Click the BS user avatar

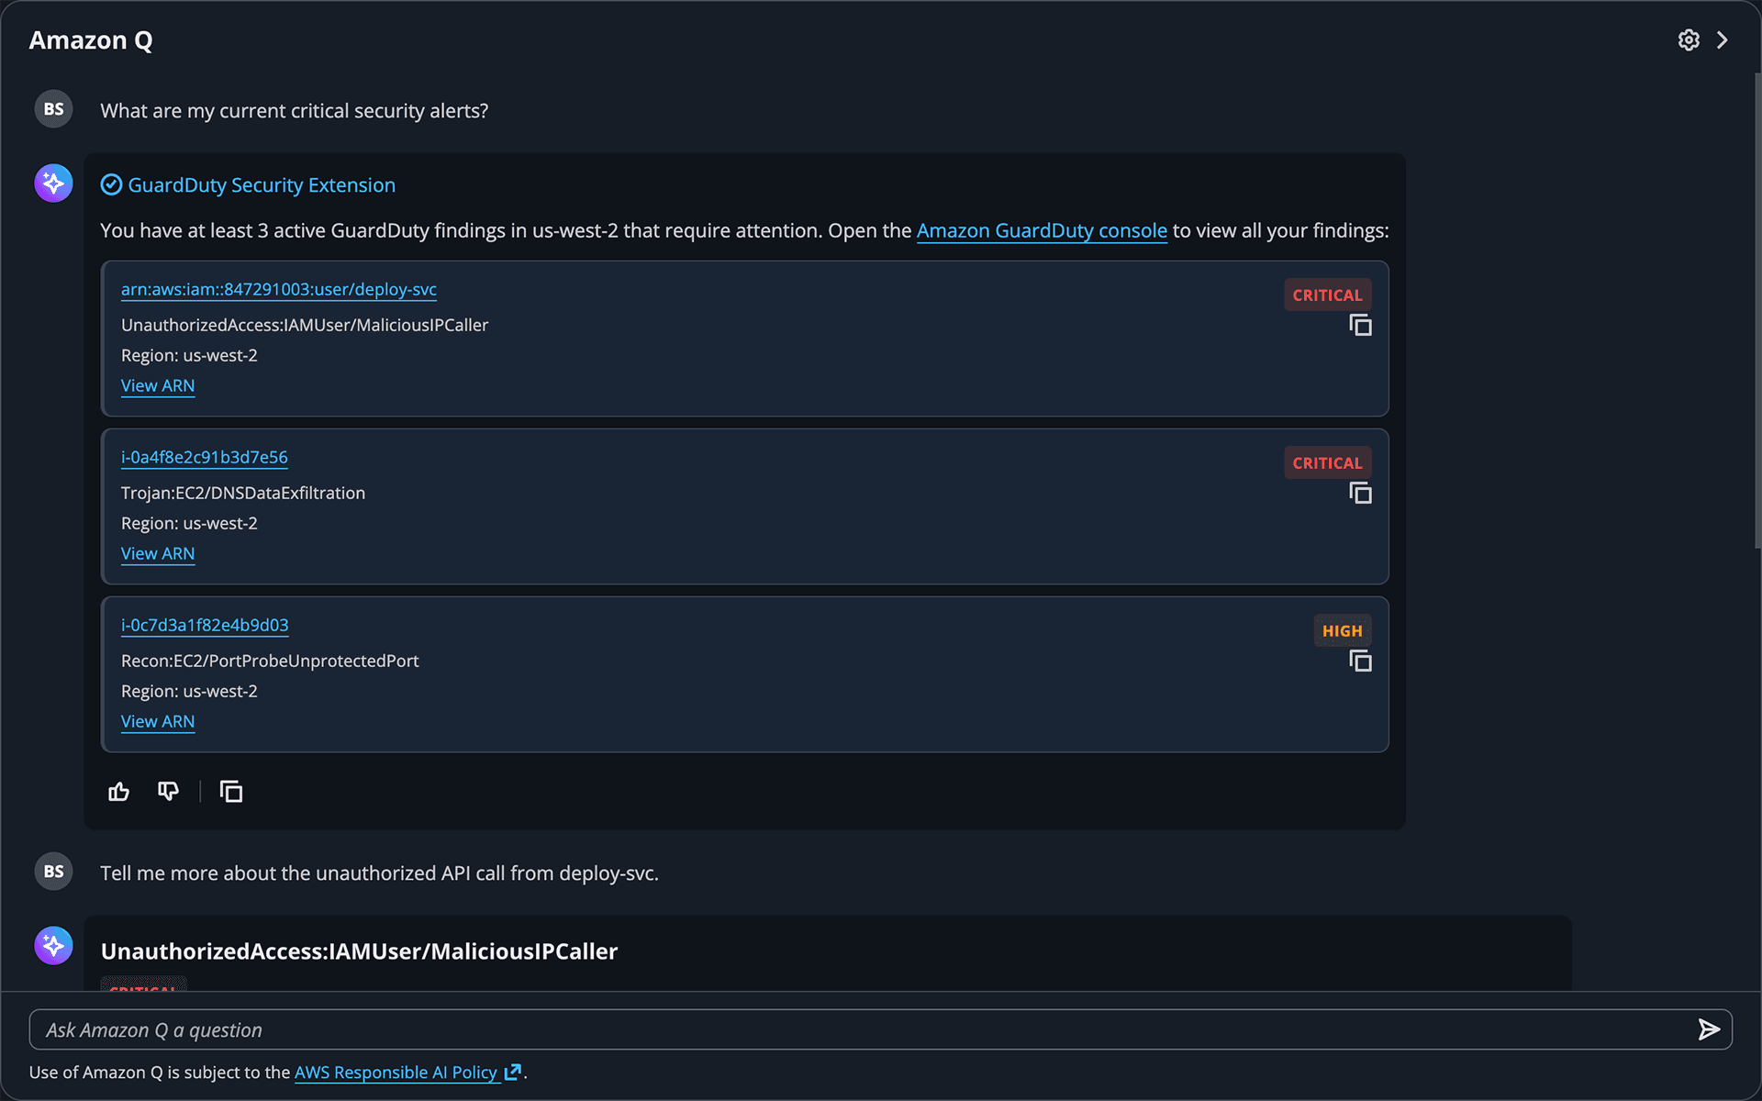[x=52, y=108]
